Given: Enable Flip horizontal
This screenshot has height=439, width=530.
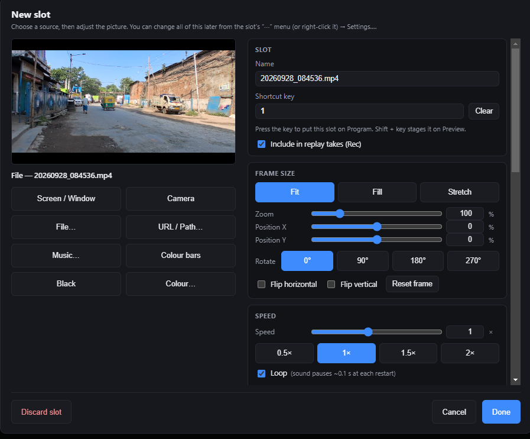Looking at the screenshot, I should click(261, 285).
